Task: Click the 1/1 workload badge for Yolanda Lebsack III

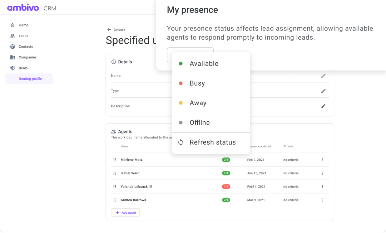Action: (226, 186)
